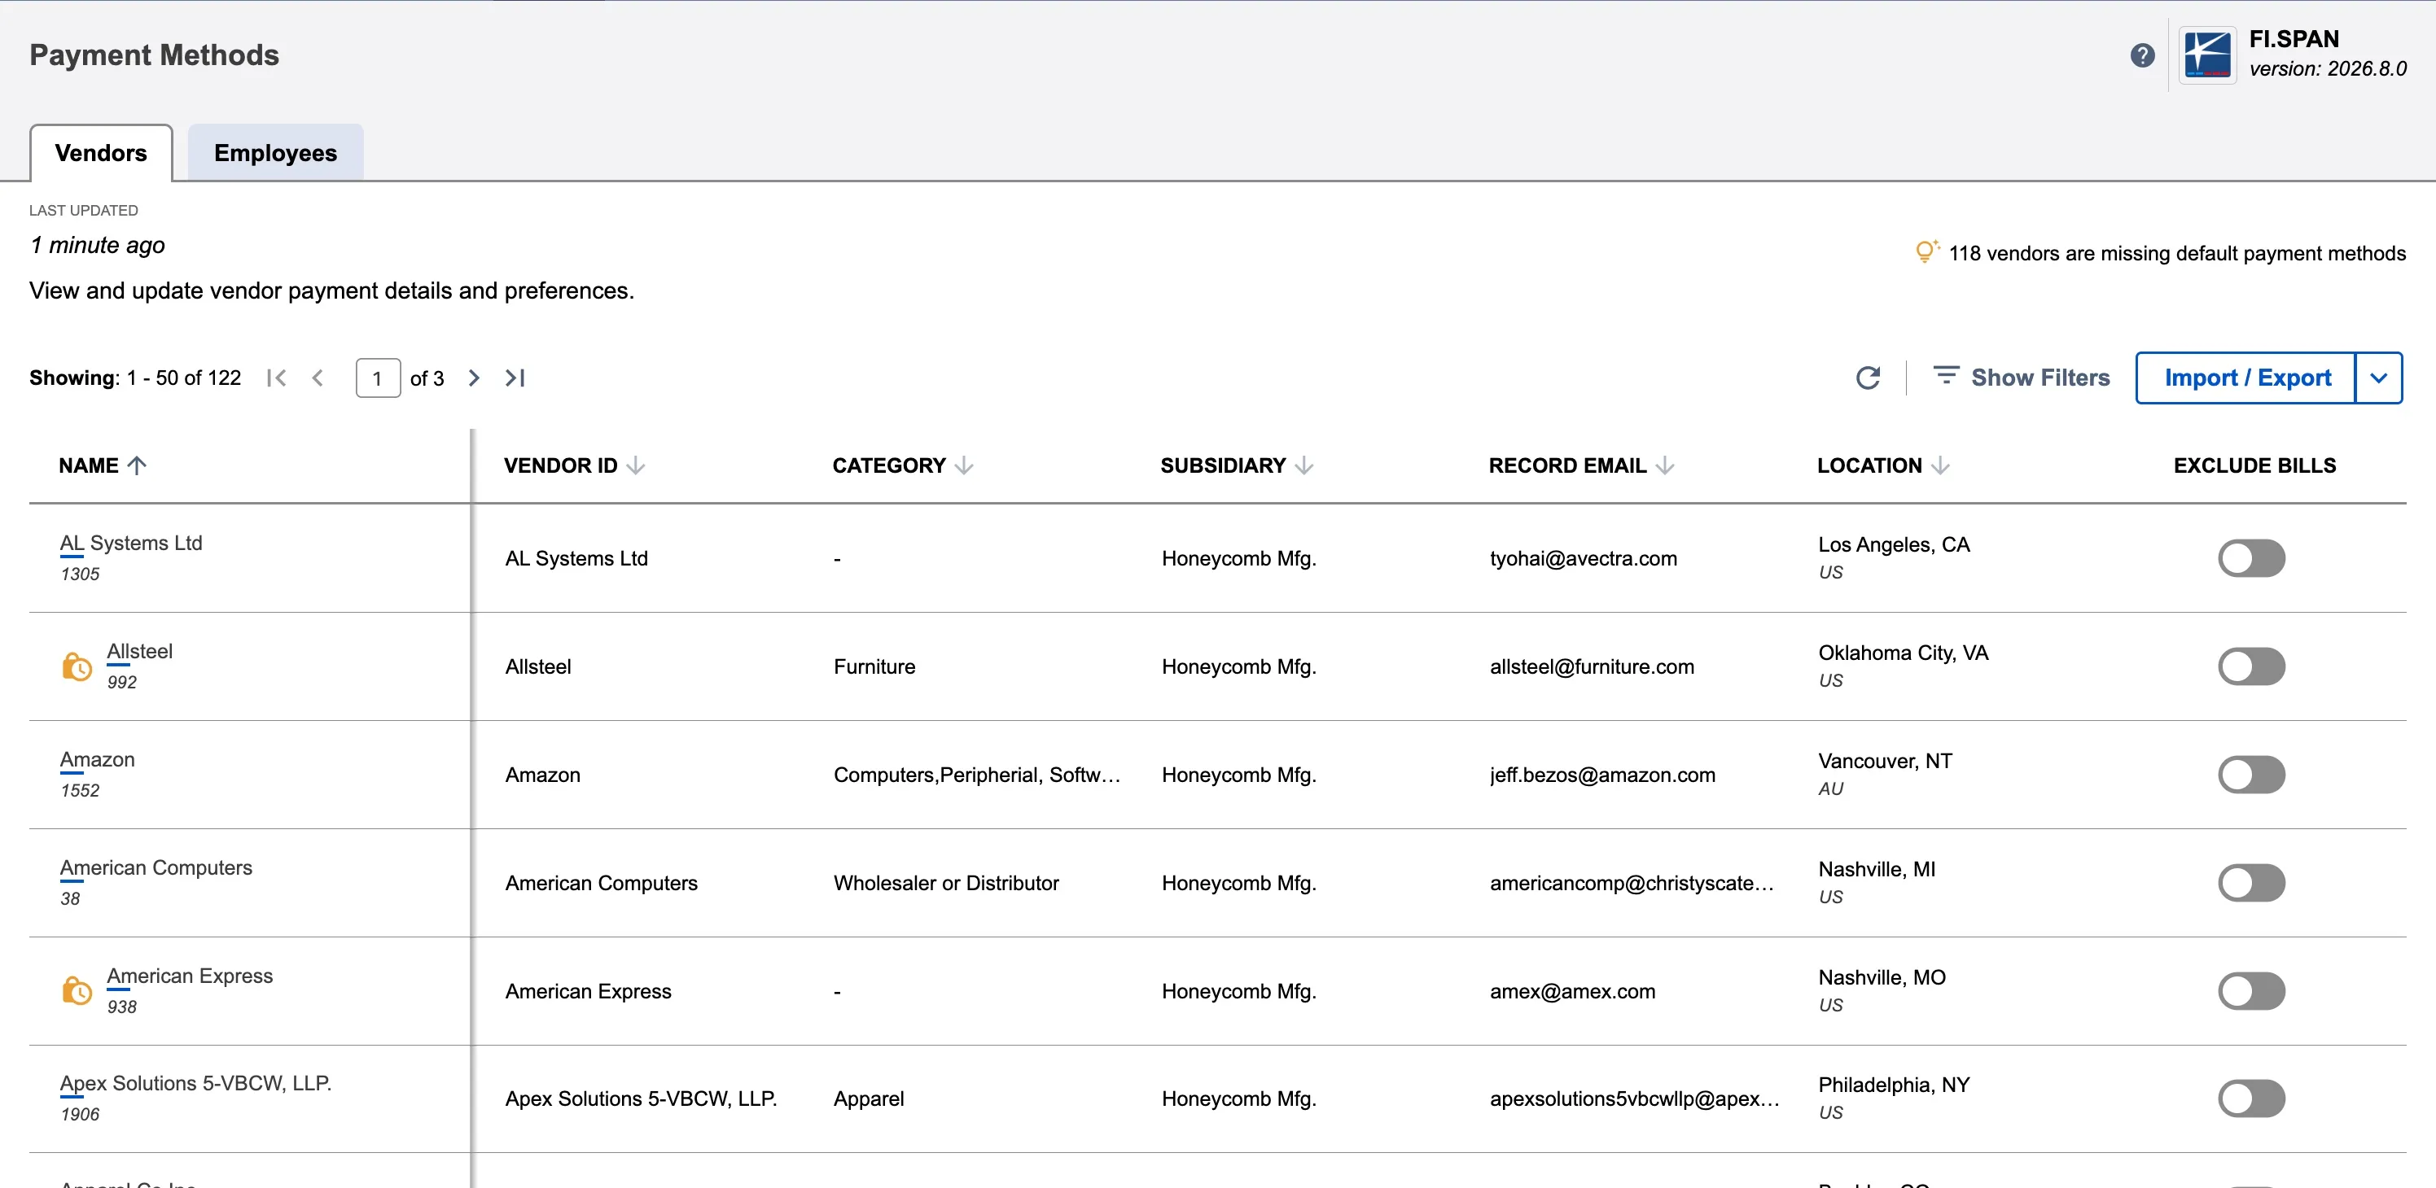Expand the Import / Export dropdown arrow
The height and width of the screenshot is (1188, 2436).
coord(2378,378)
